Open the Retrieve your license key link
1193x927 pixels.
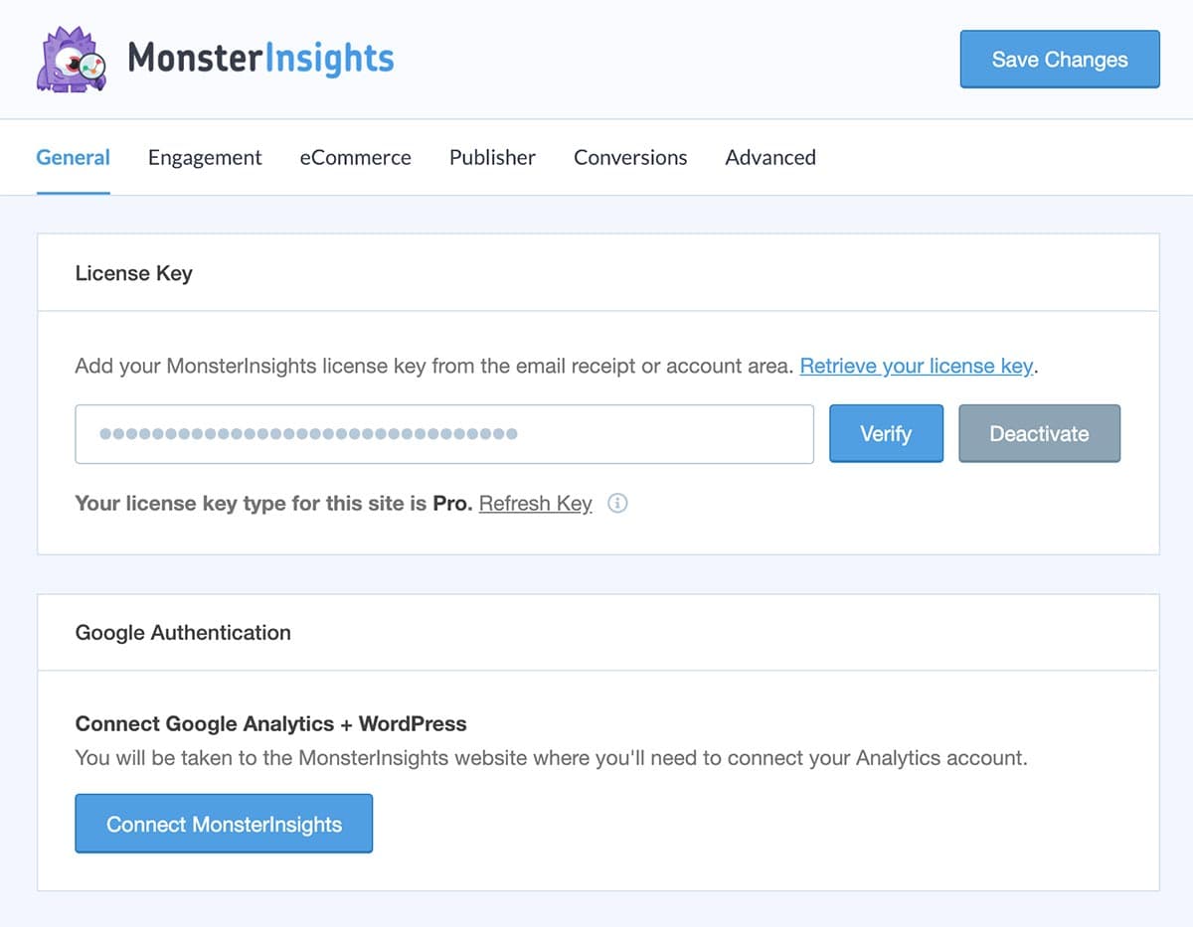[x=916, y=366]
